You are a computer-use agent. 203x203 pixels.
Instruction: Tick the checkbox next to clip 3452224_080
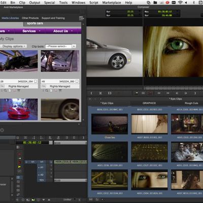(x=77, y=81)
